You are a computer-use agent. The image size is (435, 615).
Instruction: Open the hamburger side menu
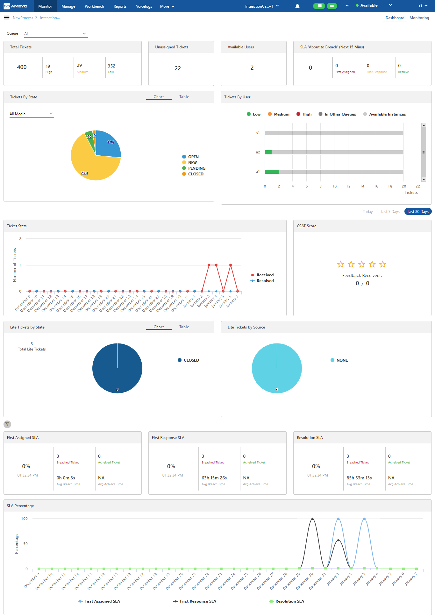[7, 18]
